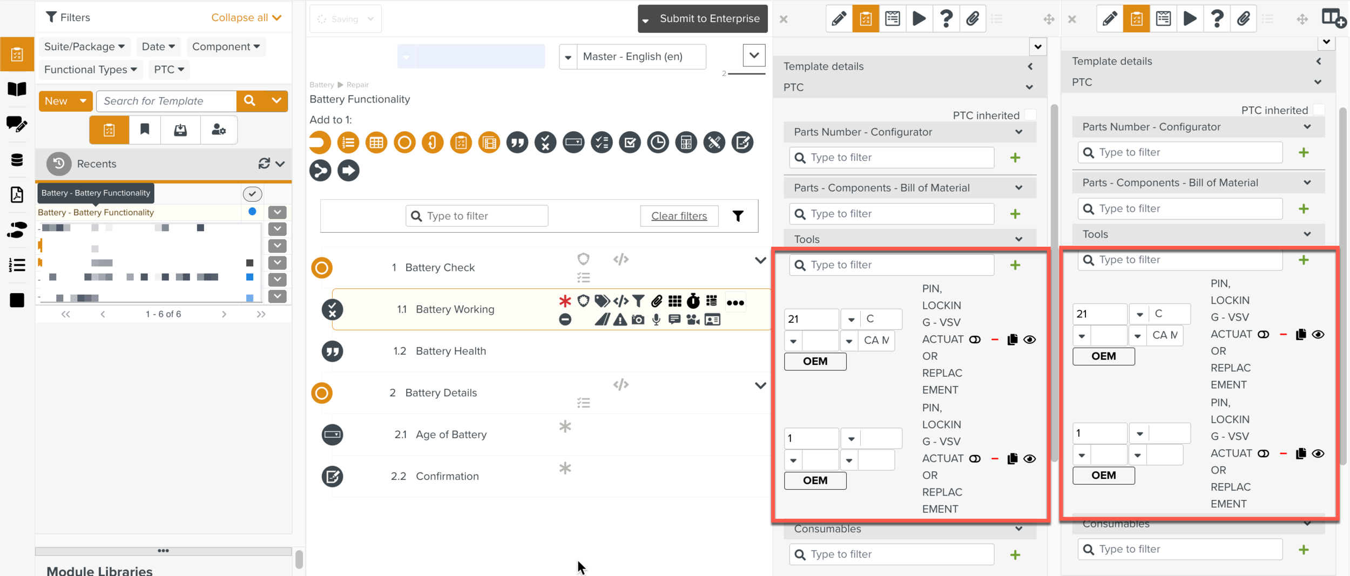Click the paperclip attachment icon in Battery Working row
The image size is (1350, 576).
tap(657, 301)
